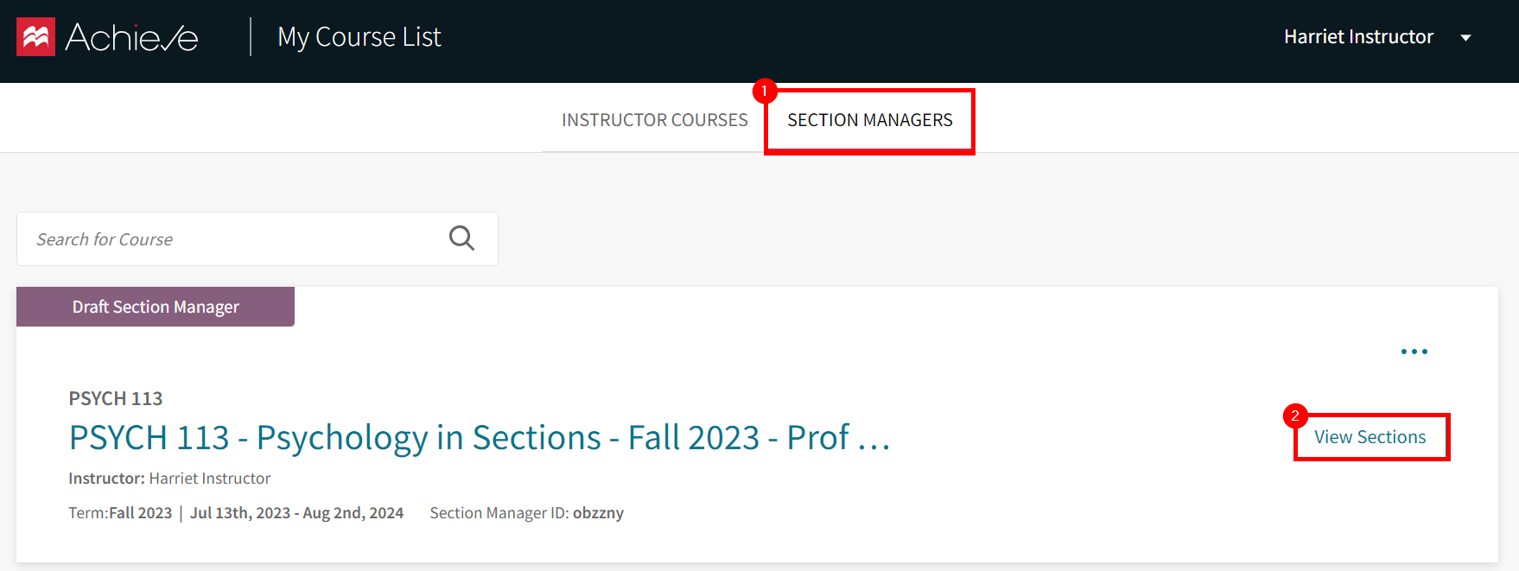1519x571 pixels.
Task: Click the Section Manager ID obzzny text
Action: 526,512
